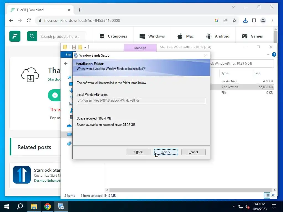Open the Stardock Start related post thumbnail

click(22, 175)
